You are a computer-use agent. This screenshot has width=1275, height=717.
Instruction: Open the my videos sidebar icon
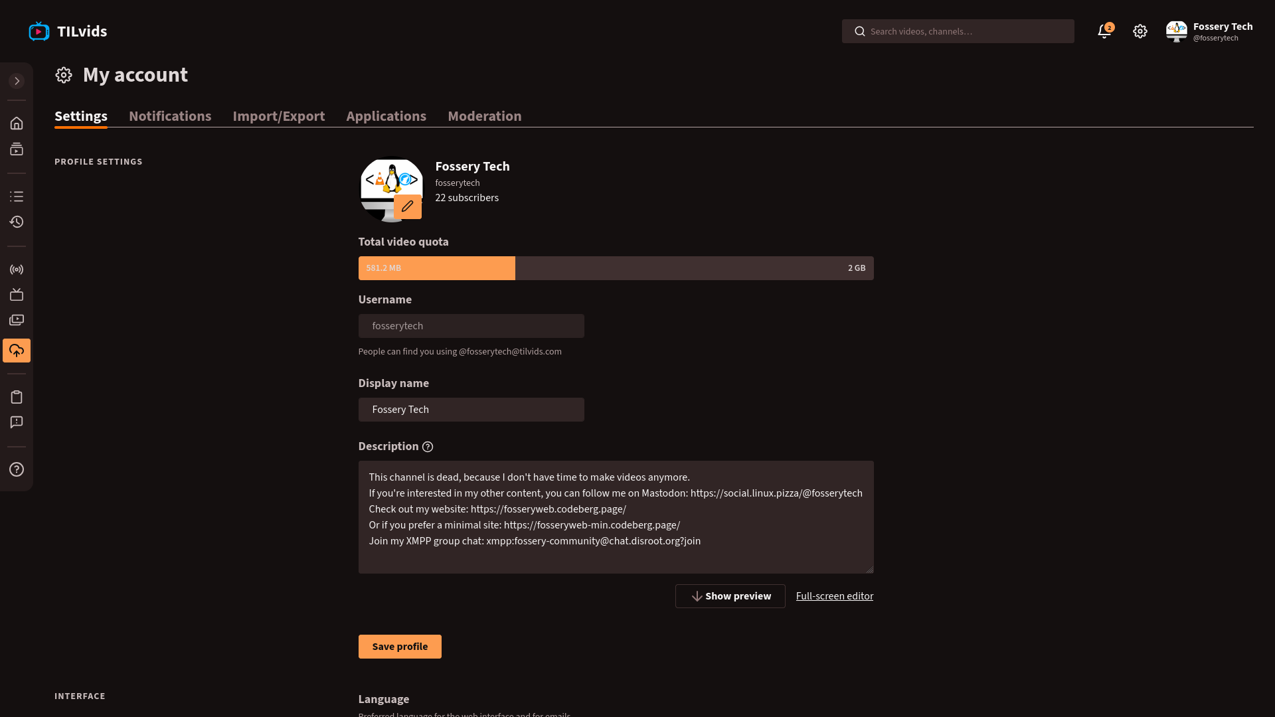[x=17, y=320]
